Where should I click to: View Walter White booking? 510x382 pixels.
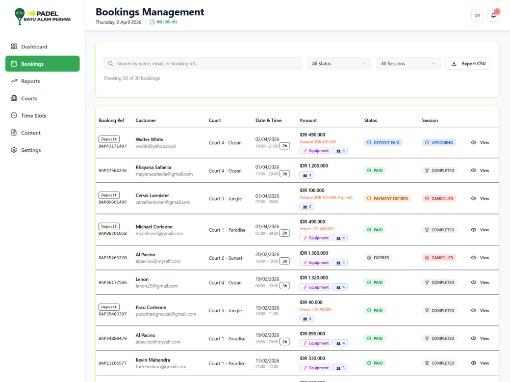[x=480, y=143]
